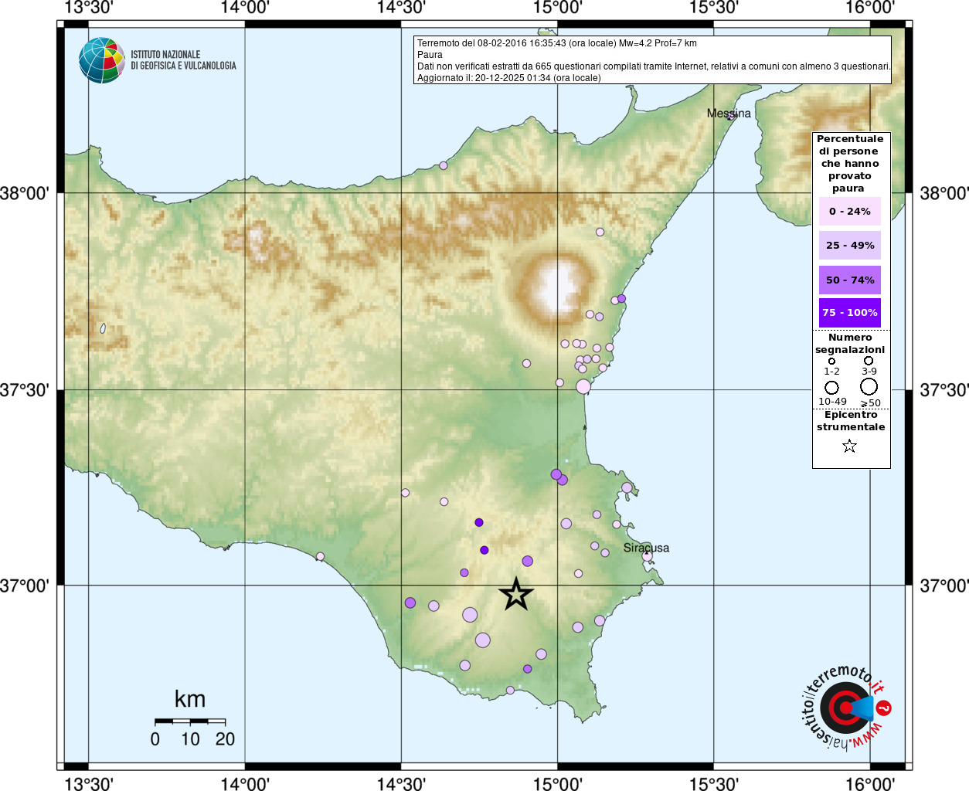Select the 25 - 49% legend color swatch
Image resolution: width=969 pixels, height=791 pixels.
[849, 245]
